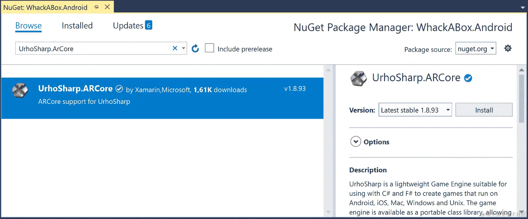The image size is (528, 219).
Task: Close the NuGet: WhackABox.Android tab
Action: [107, 7]
